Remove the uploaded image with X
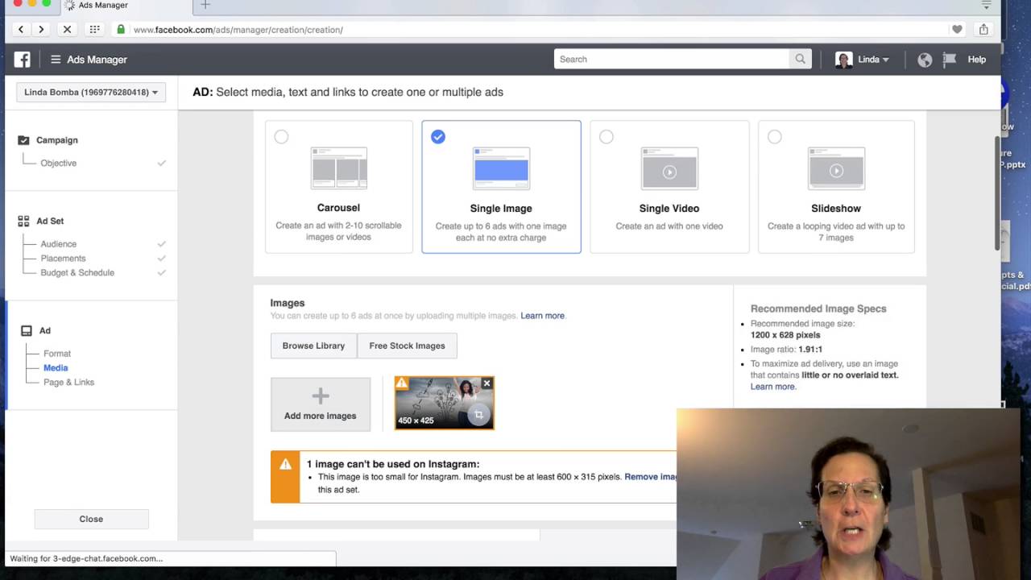1031x580 pixels. (x=487, y=383)
